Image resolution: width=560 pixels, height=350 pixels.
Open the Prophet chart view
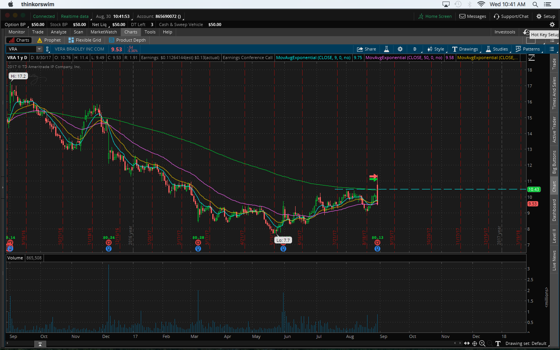(x=49, y=40)
